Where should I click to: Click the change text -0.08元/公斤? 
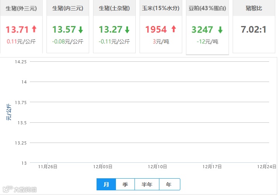click(x=68, y=42)
